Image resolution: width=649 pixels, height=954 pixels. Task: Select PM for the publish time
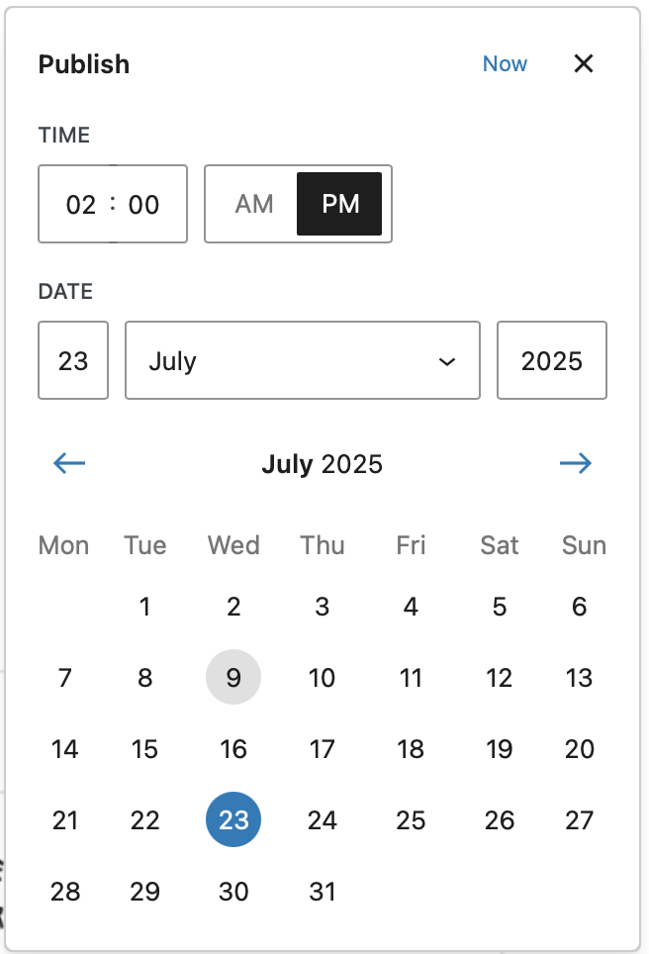pos(339,204)
